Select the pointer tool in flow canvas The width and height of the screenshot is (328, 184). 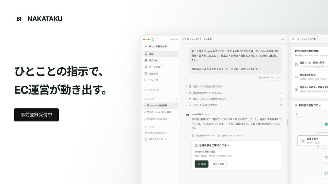(297, 114)
